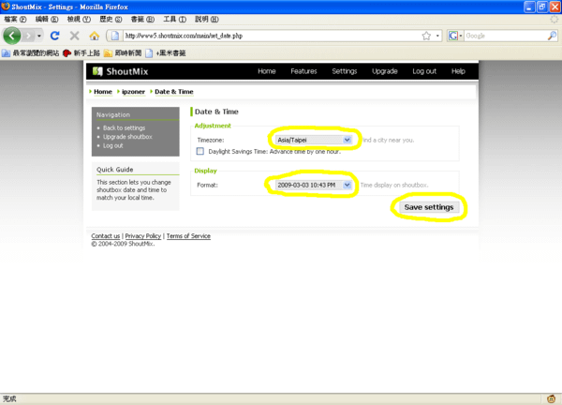Screen dimensions: 562x405
Task: Minimize the Firefox window
Action: pyautogui.click(x=529, y=7)
